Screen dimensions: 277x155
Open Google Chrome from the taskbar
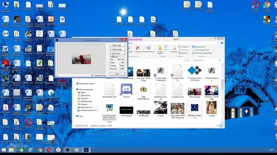[40, 150]
